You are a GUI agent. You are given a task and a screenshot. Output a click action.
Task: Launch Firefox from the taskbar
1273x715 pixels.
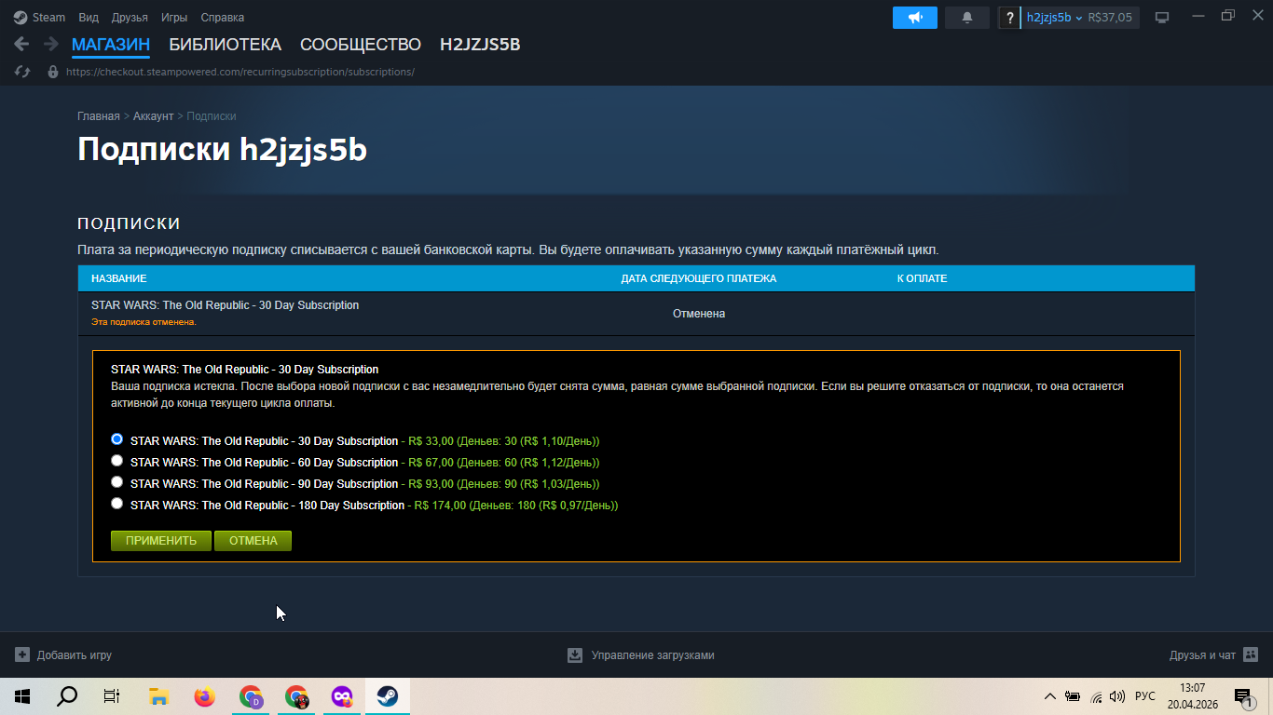click(x=204, y=696)
